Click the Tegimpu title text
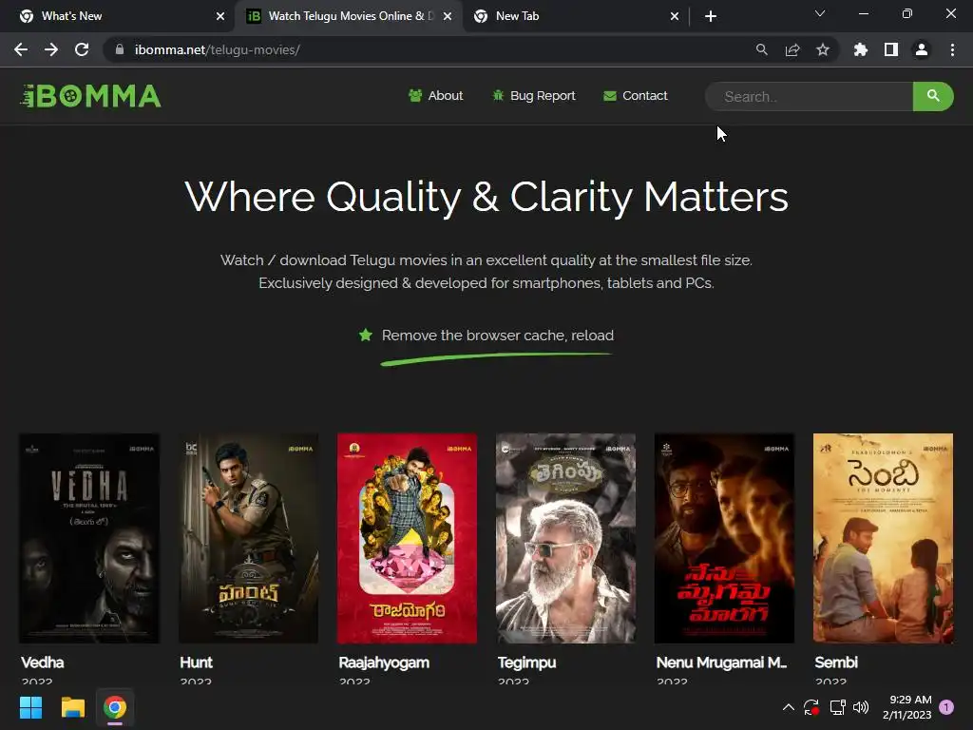Viewport: 973px width, 730px height. coord(526,663)
